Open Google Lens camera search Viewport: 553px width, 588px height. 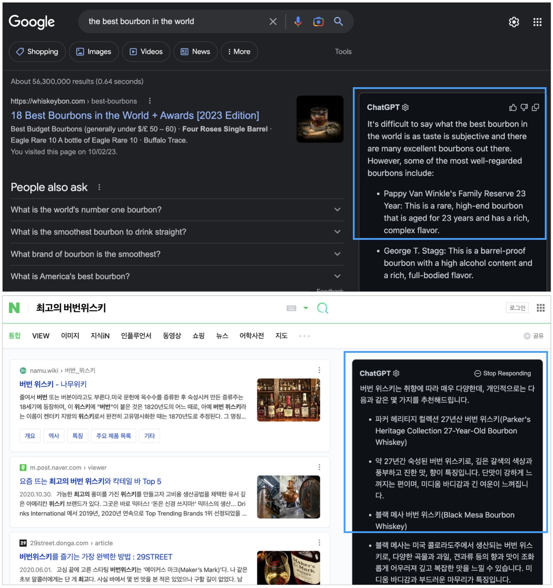coord(318,21)
